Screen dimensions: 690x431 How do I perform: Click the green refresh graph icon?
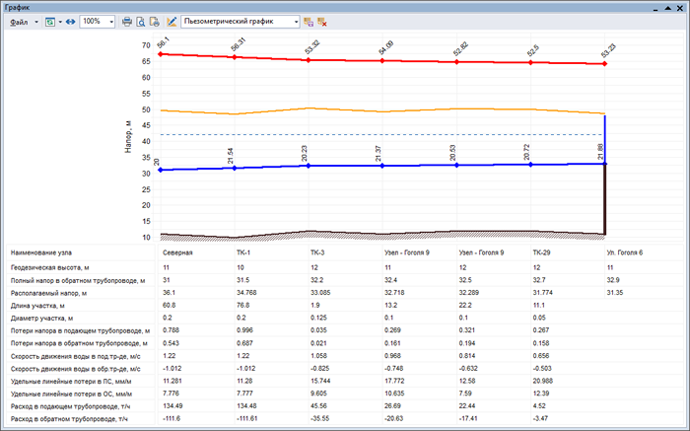48,21
